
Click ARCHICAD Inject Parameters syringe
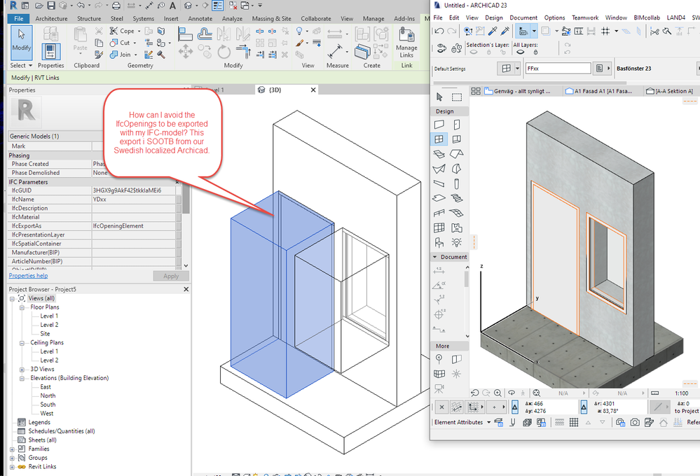pos(505,31)
